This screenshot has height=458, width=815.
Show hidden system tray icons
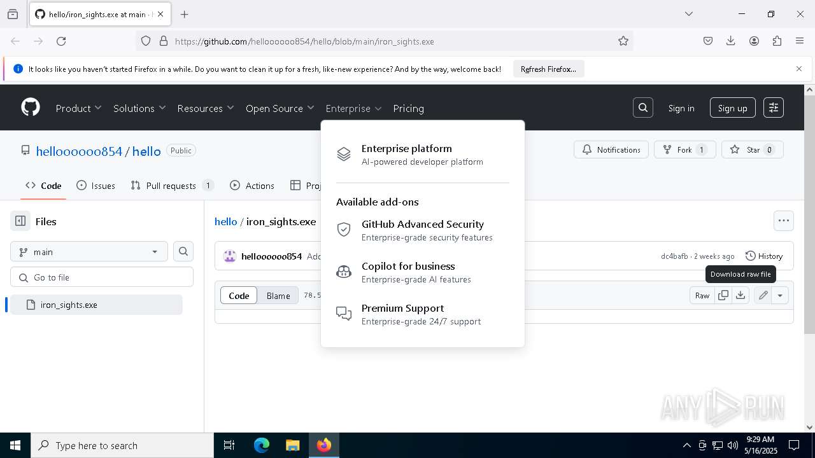coord(686,445)
